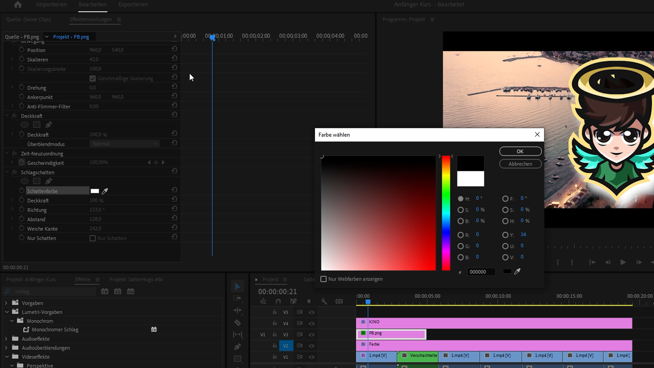Reset the Weiche Kante parameter

[x=174, y=227]
